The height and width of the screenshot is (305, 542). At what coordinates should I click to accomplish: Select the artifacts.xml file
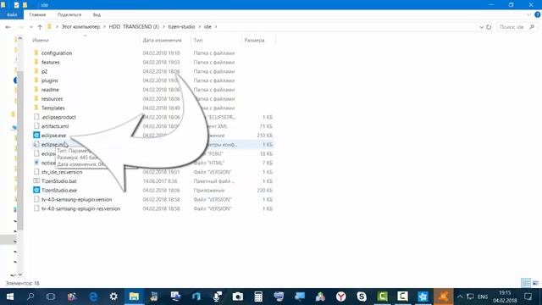[55, 126]
